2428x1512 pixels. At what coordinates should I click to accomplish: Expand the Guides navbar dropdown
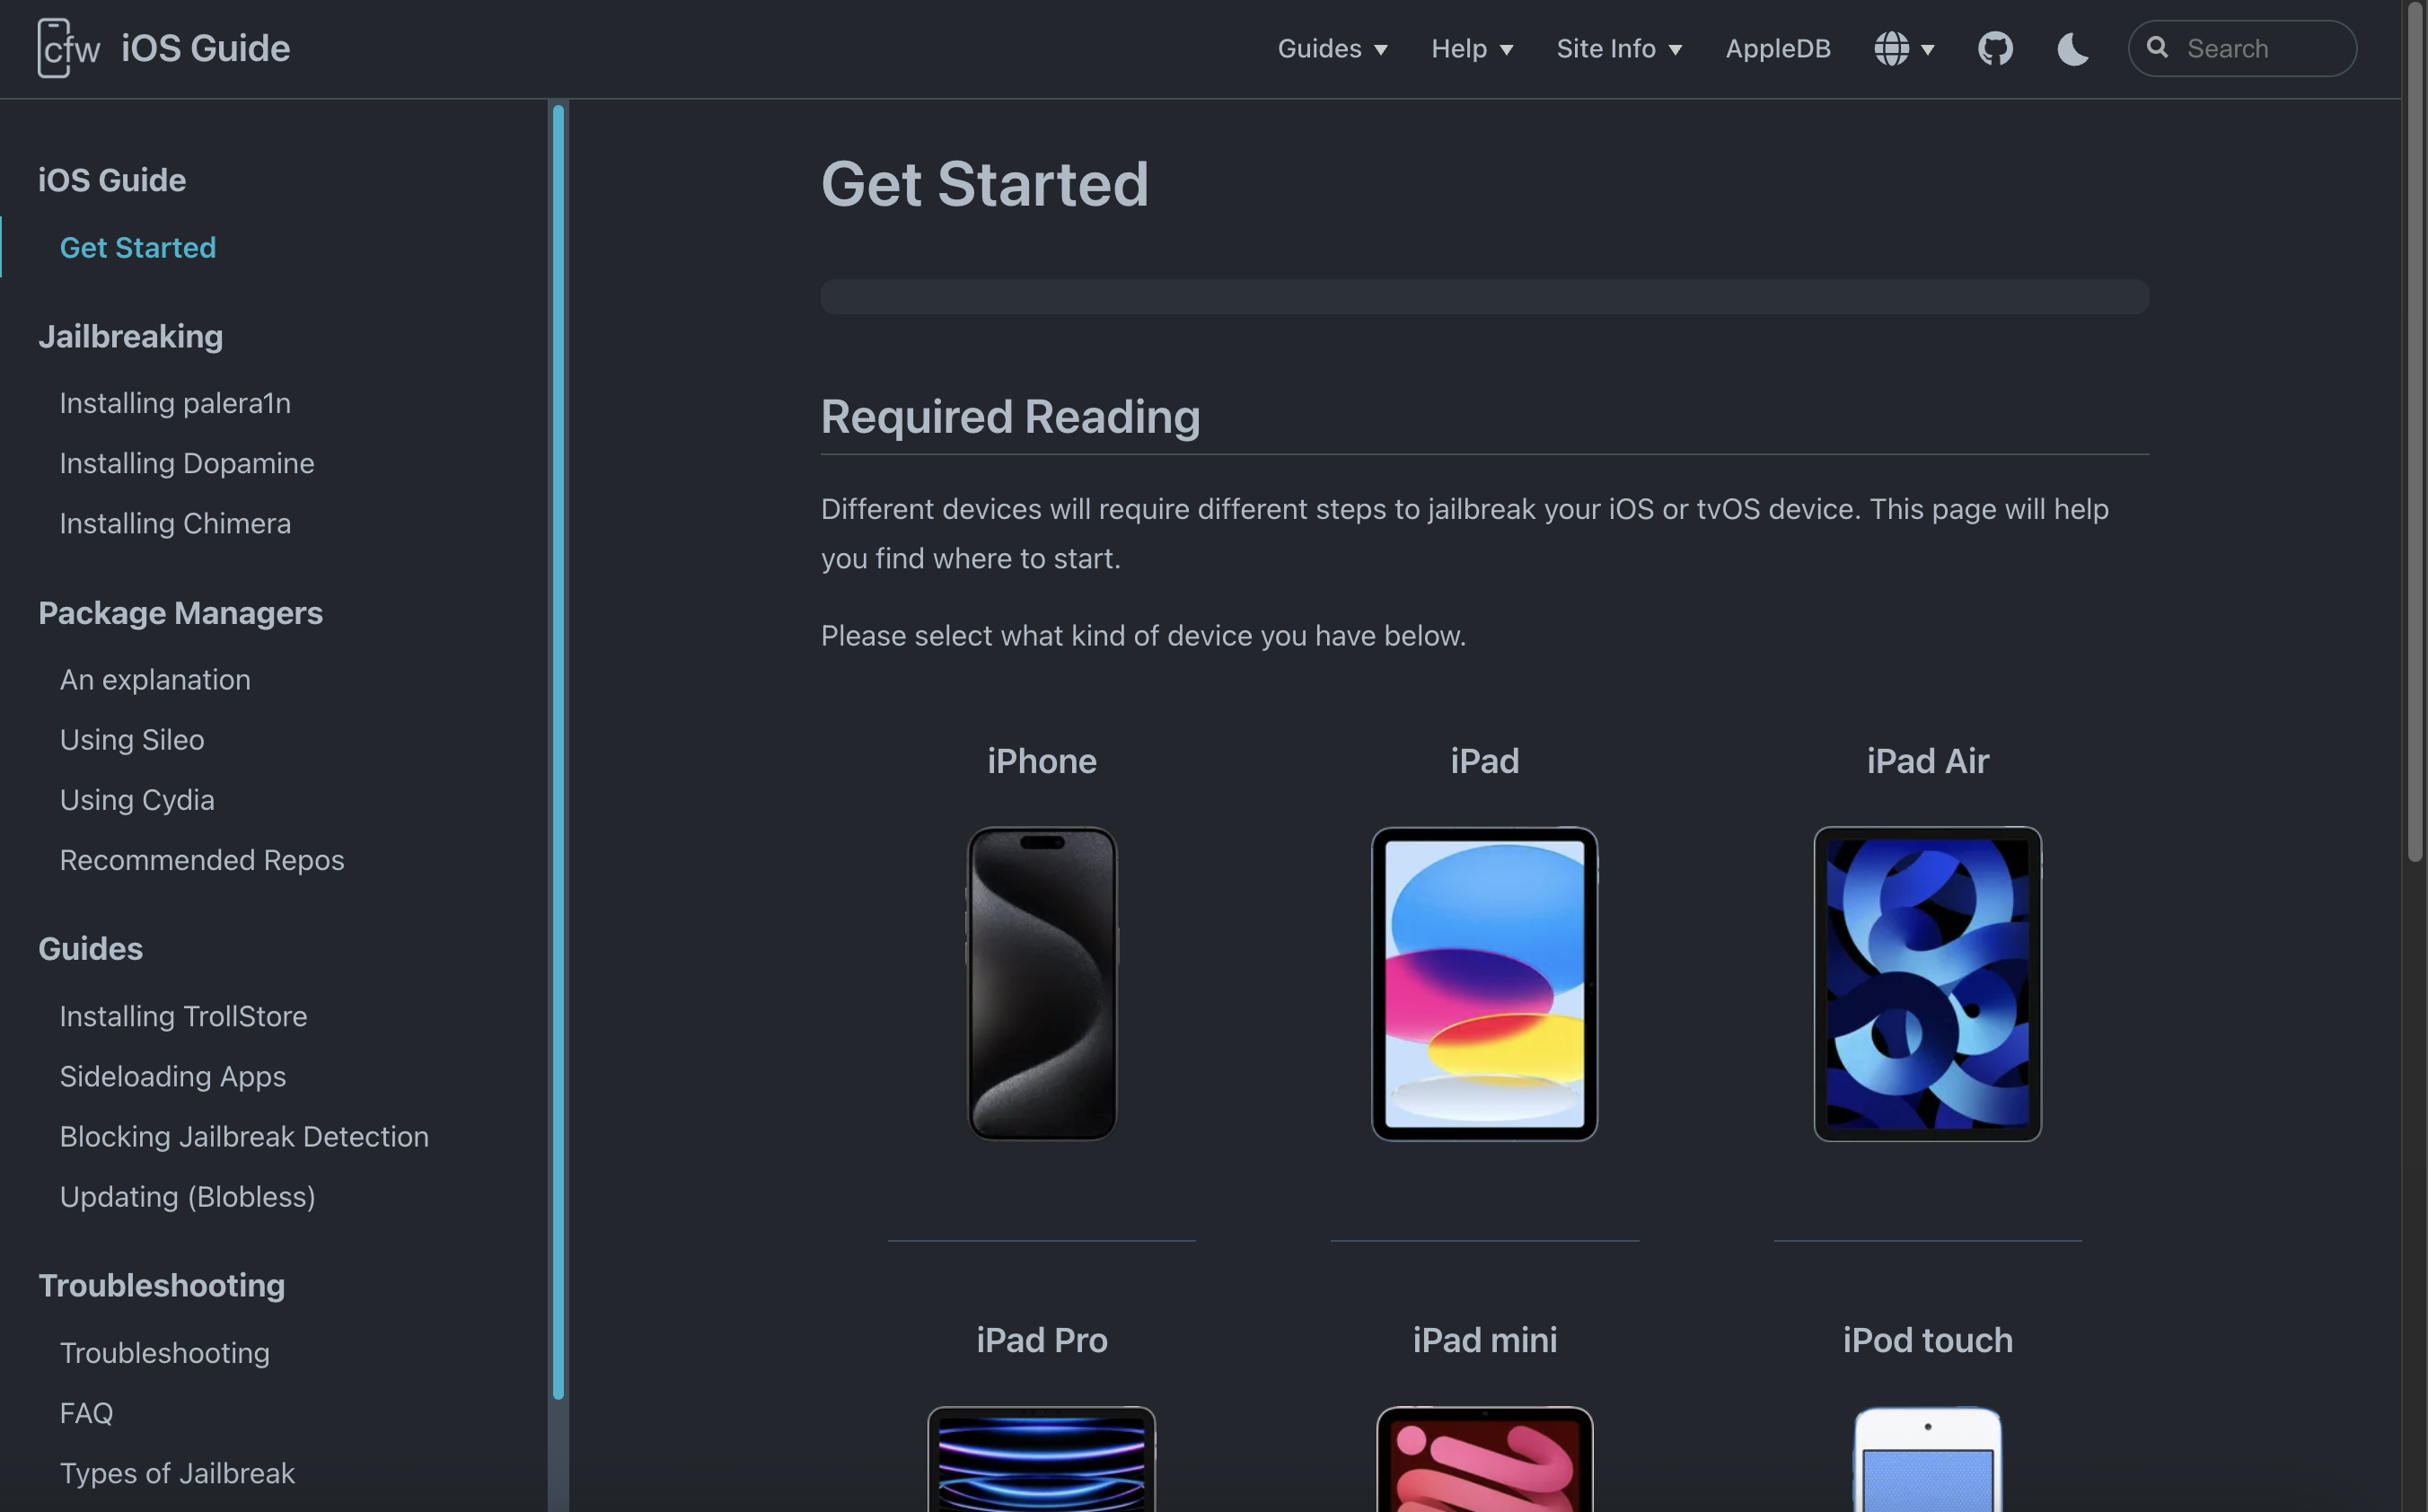pyautogui.click(x=1332, y=48)
